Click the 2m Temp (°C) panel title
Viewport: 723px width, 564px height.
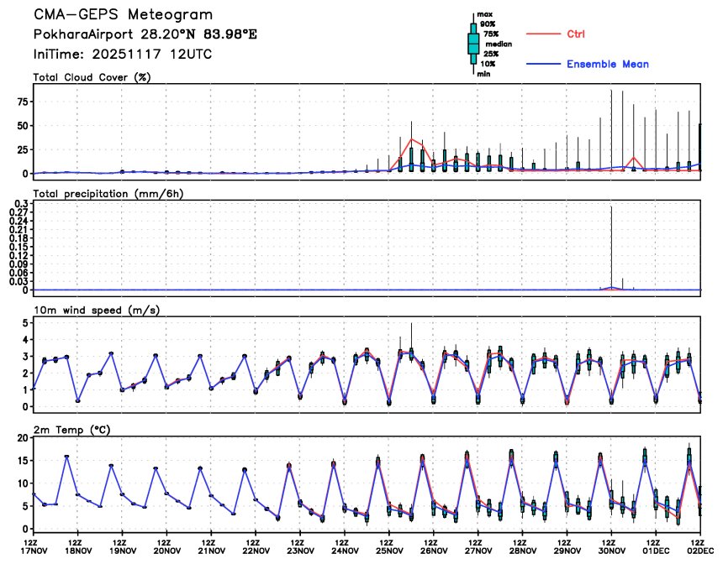(72, 430)
